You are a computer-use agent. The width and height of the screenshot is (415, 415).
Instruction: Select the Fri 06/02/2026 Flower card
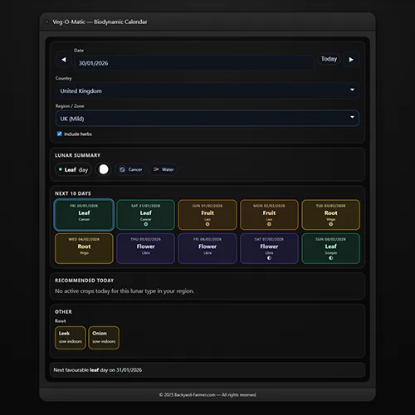click(207, 248)
